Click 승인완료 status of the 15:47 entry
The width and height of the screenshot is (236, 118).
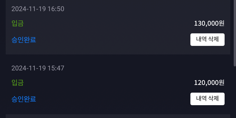coord(24,99)
